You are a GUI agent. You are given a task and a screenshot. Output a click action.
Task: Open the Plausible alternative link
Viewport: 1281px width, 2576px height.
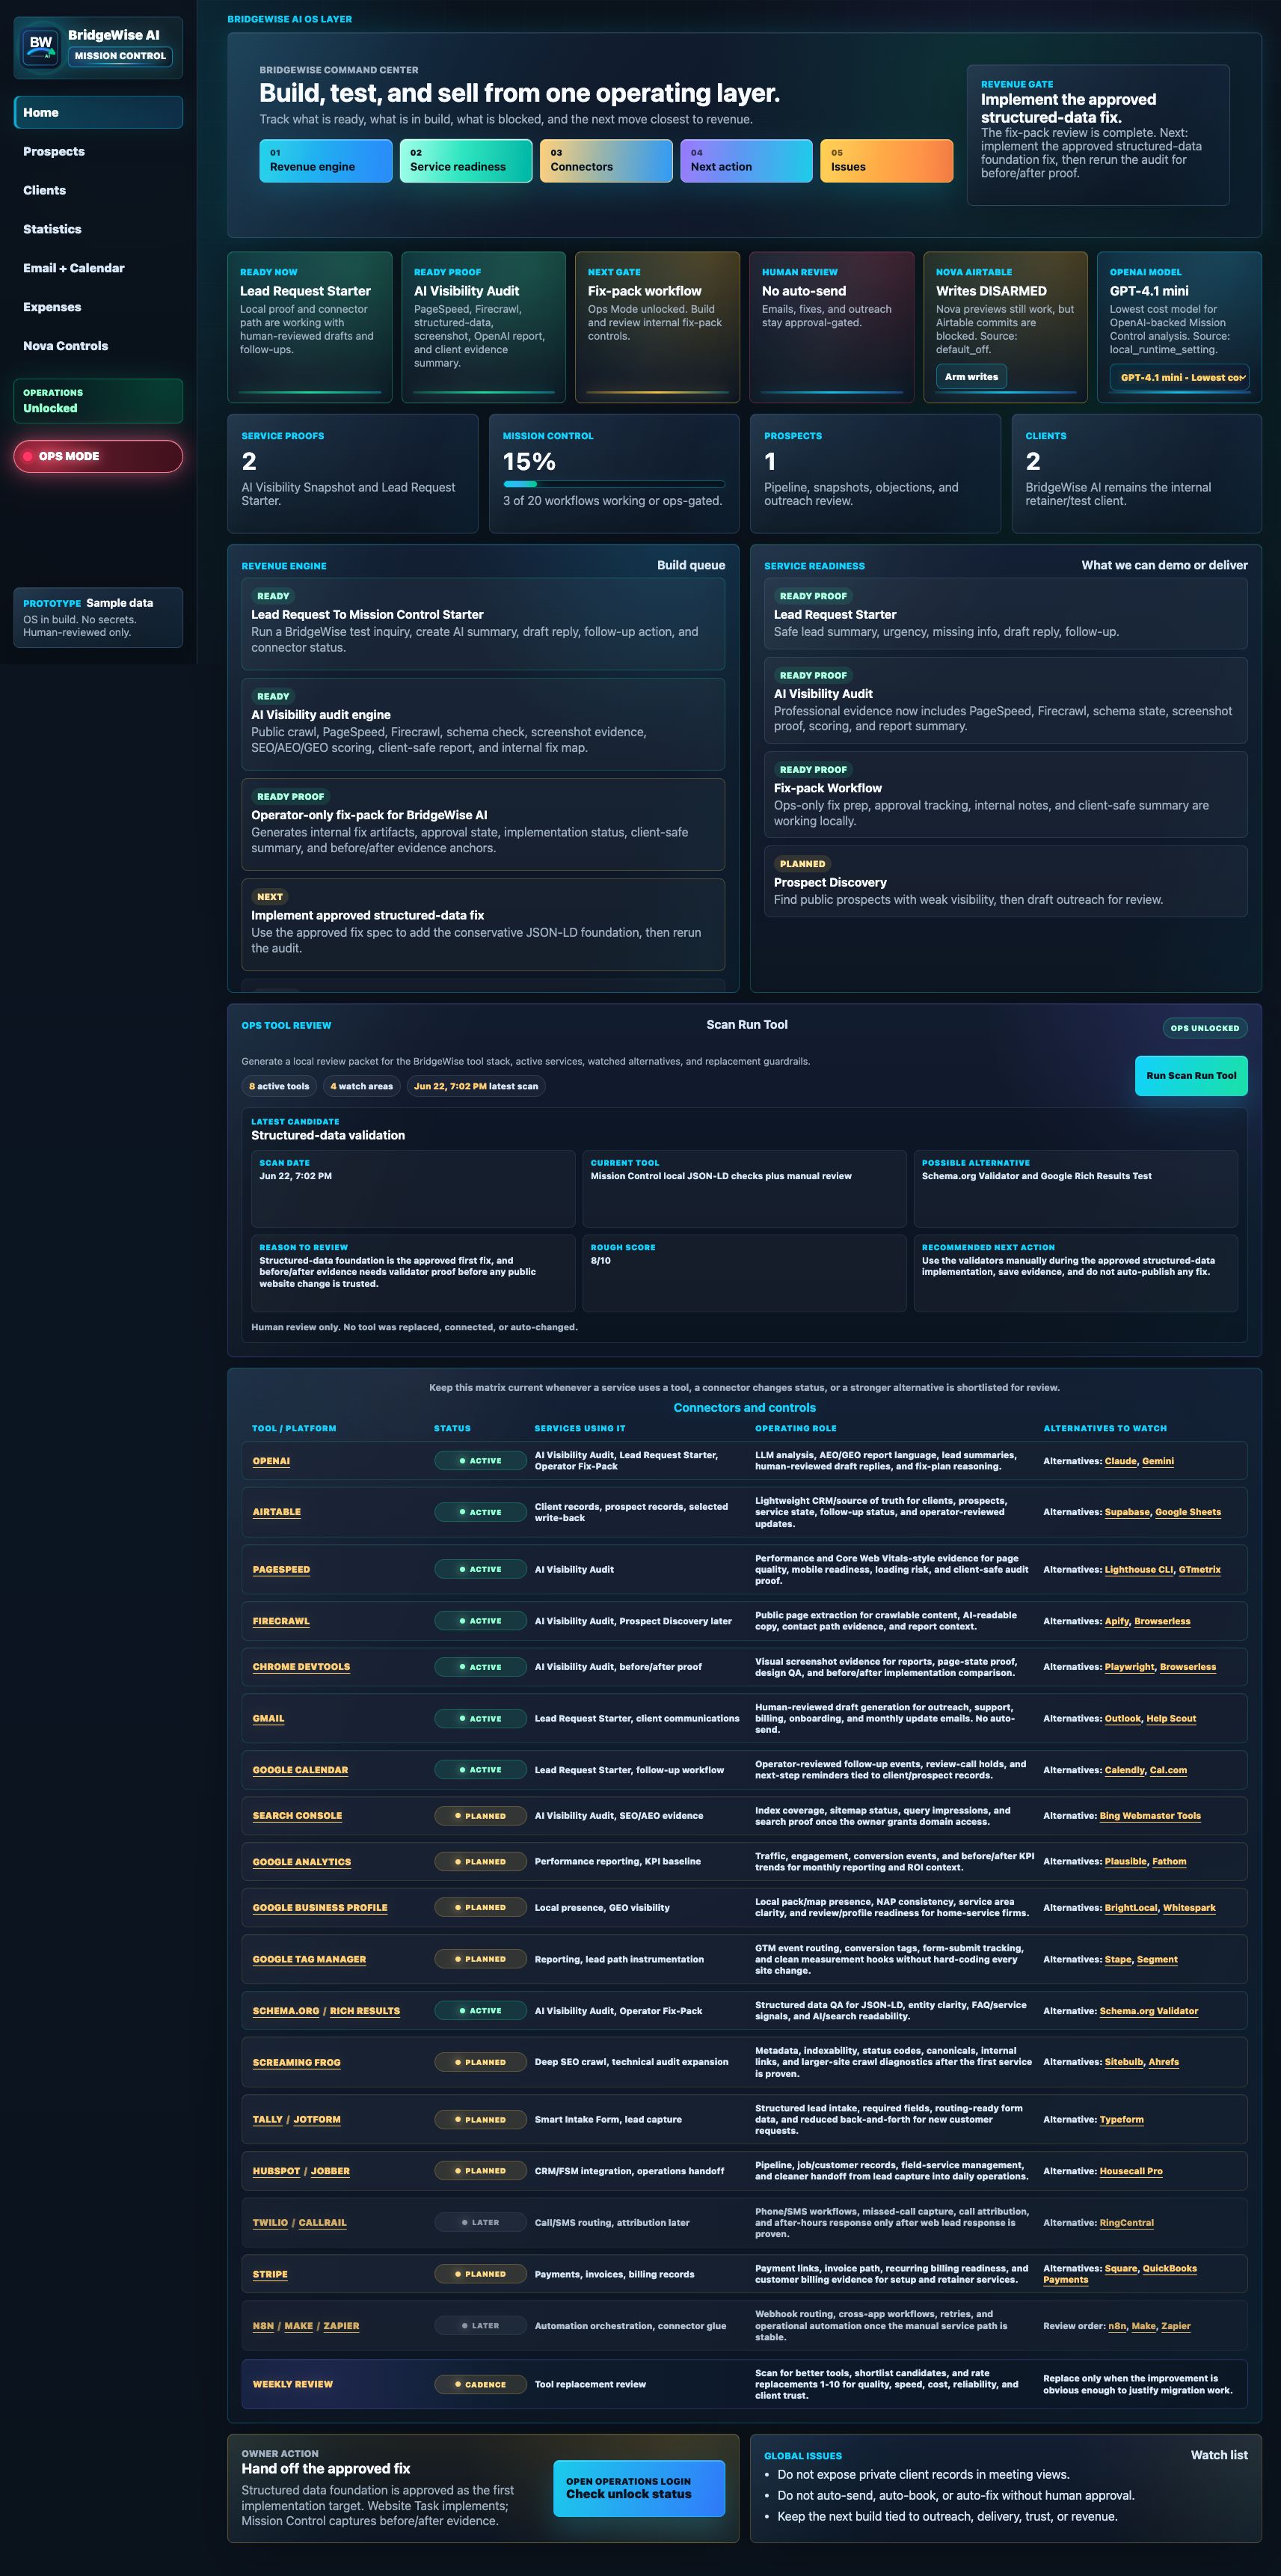click(x=1125, y=1862)
